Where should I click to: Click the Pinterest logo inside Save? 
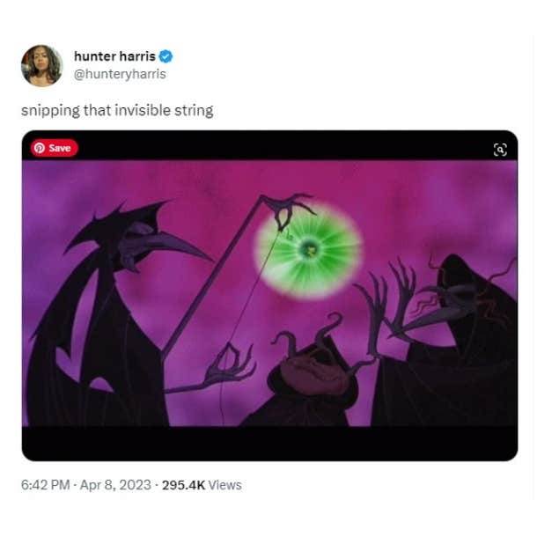(x=40, y=148)
